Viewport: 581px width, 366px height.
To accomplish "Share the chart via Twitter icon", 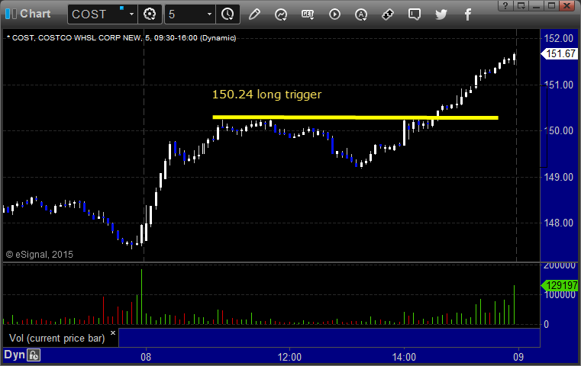I will click(x=441, y=14).
